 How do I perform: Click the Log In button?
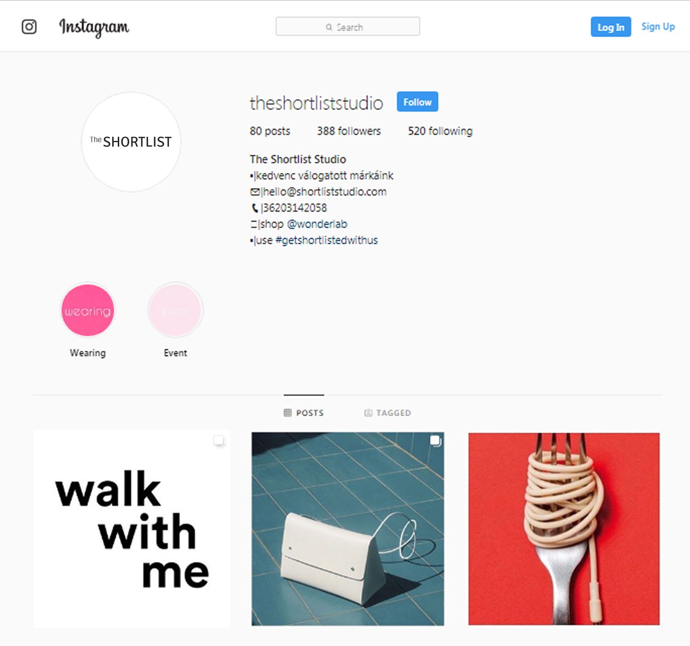tap(610, 27)
